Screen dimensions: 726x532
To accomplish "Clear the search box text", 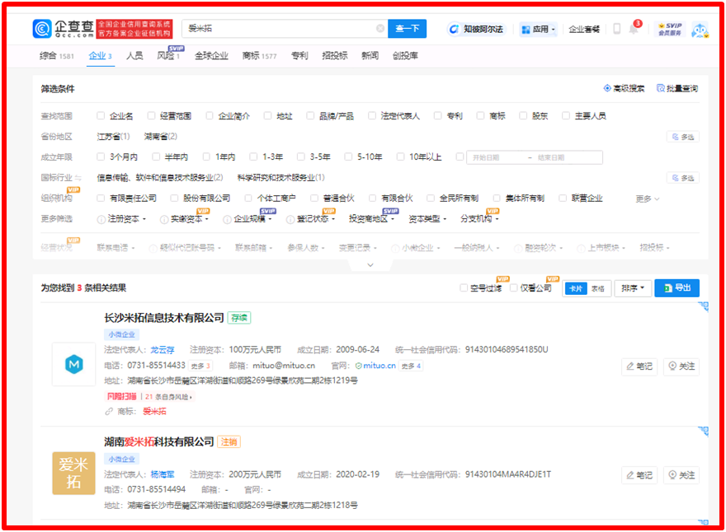I will (x=380, y=29).
